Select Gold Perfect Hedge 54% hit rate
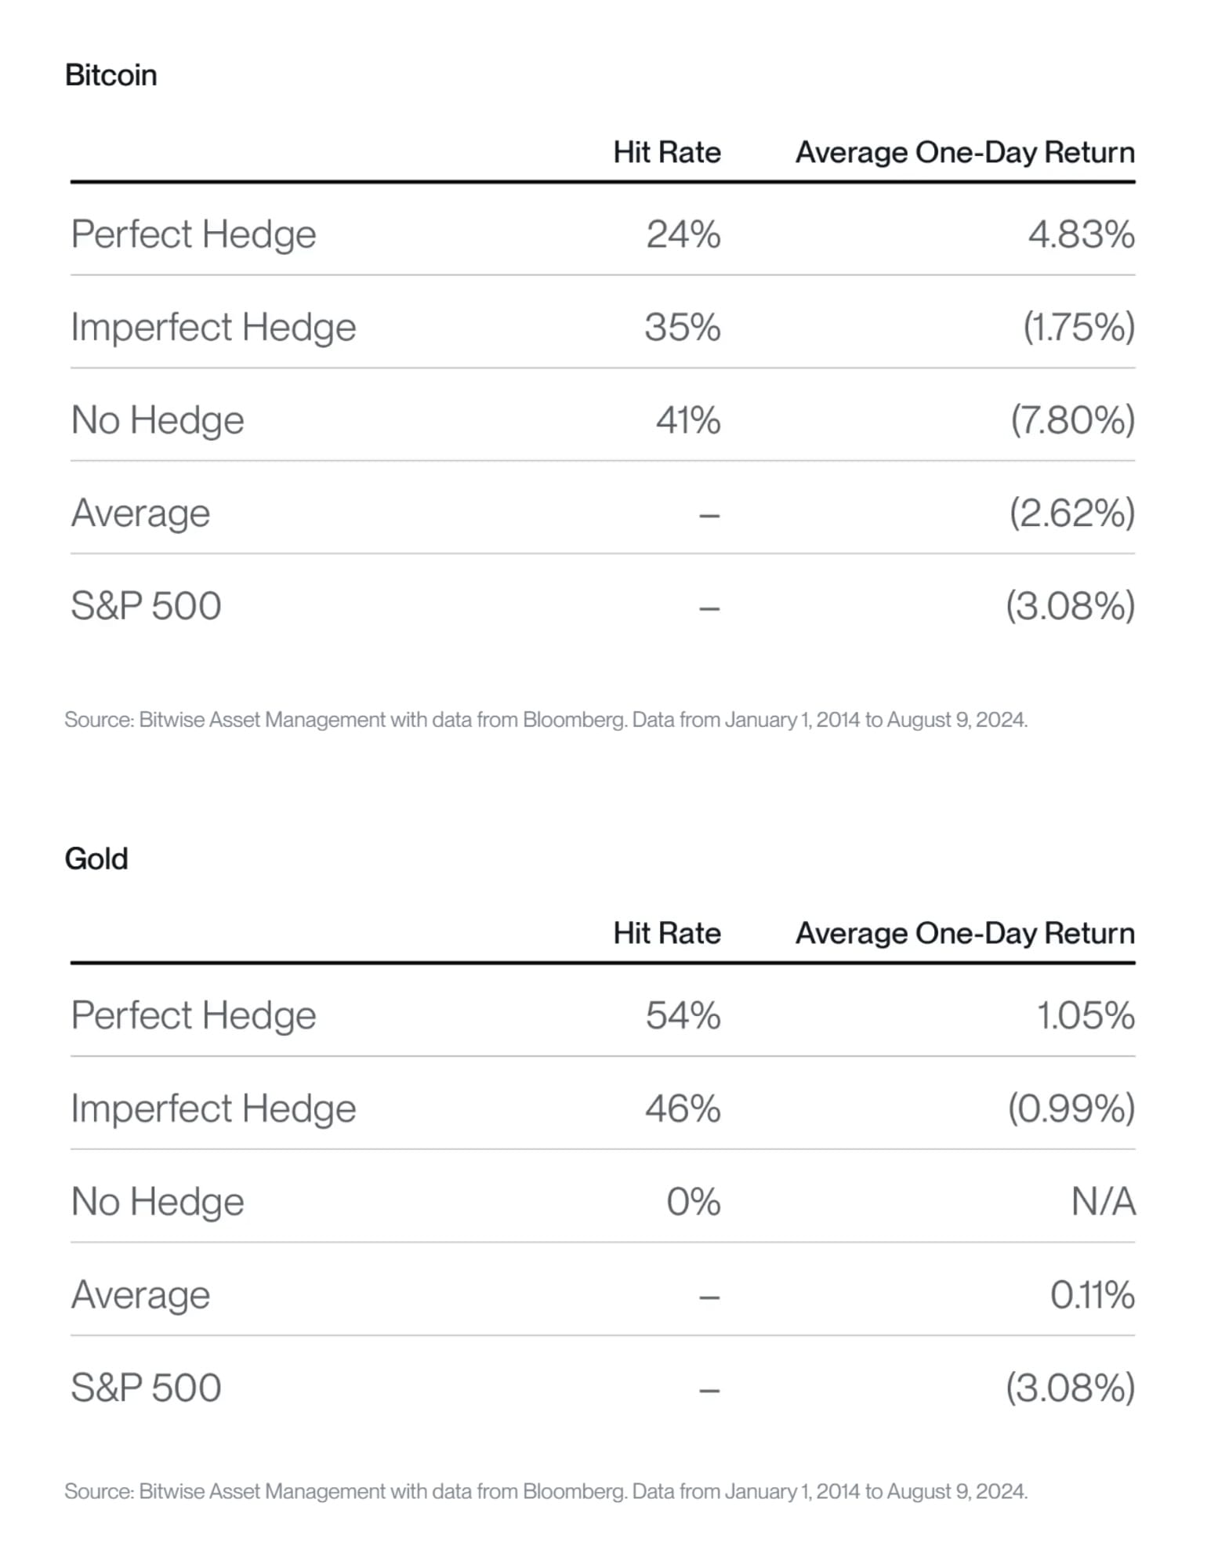 [x=683, y=1015]
